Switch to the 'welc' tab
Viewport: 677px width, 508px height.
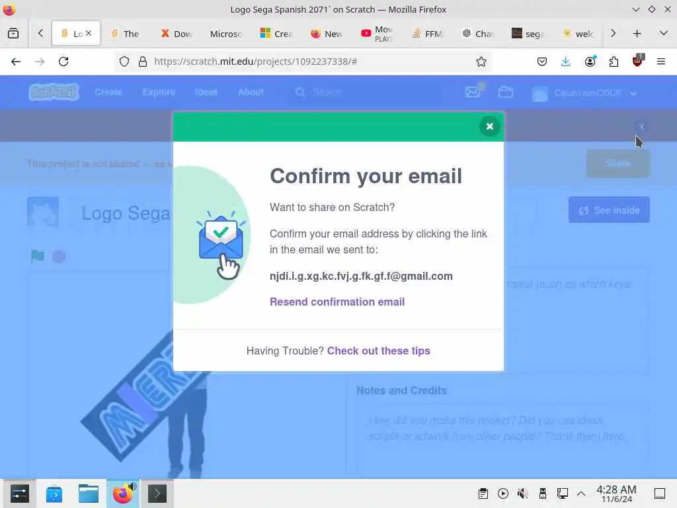point(578,33)
